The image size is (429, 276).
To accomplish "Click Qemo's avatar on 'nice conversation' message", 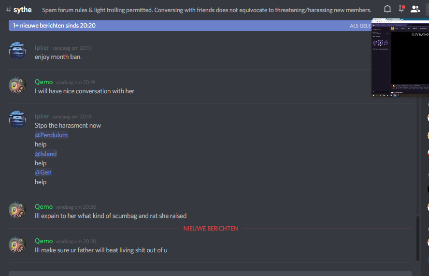I will [17, 85].
